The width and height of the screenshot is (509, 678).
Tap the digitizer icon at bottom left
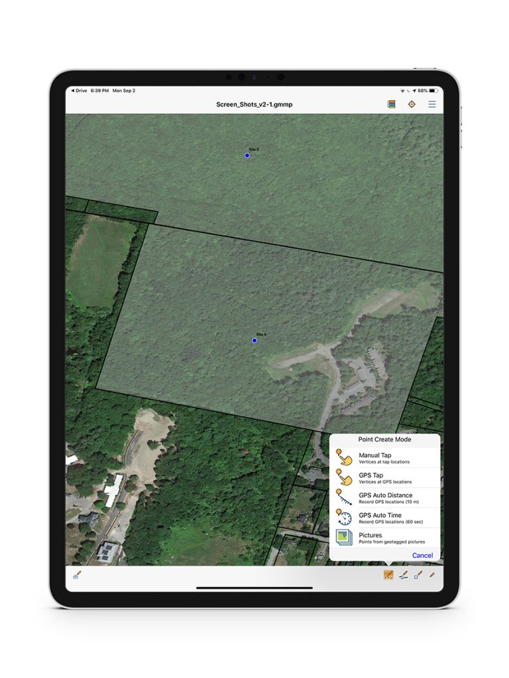click(77, 575)
